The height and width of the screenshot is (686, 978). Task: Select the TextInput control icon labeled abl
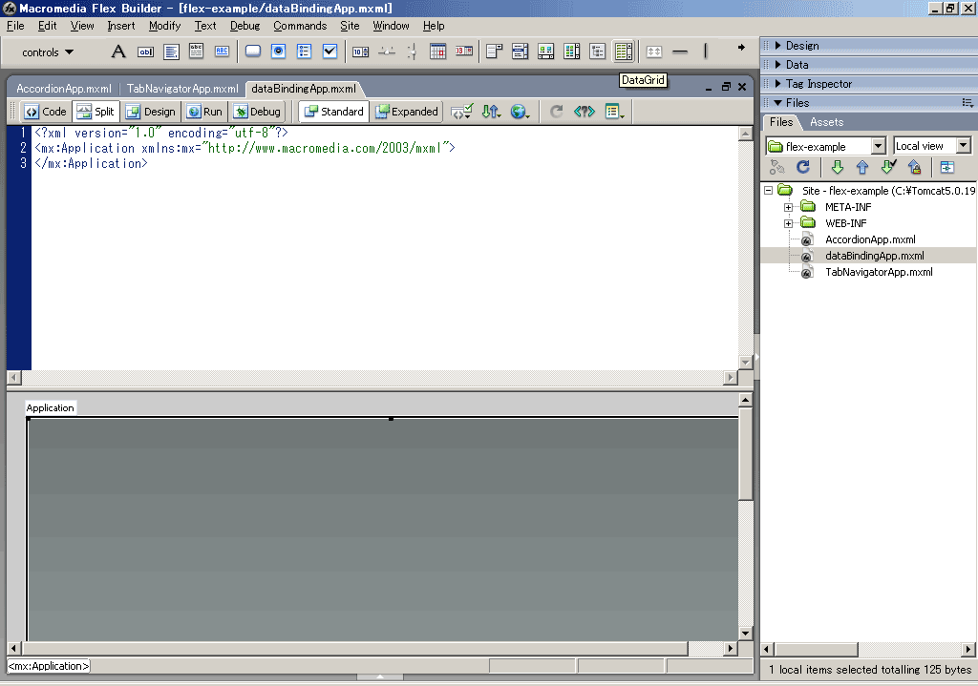145,52
